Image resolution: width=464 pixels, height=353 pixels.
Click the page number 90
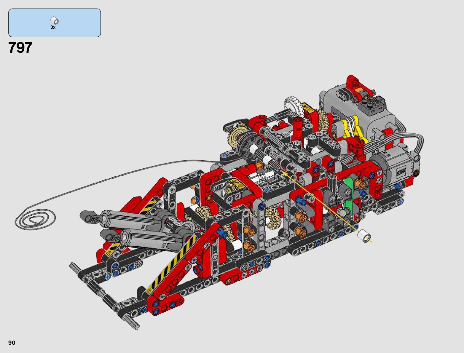(12, 343)
